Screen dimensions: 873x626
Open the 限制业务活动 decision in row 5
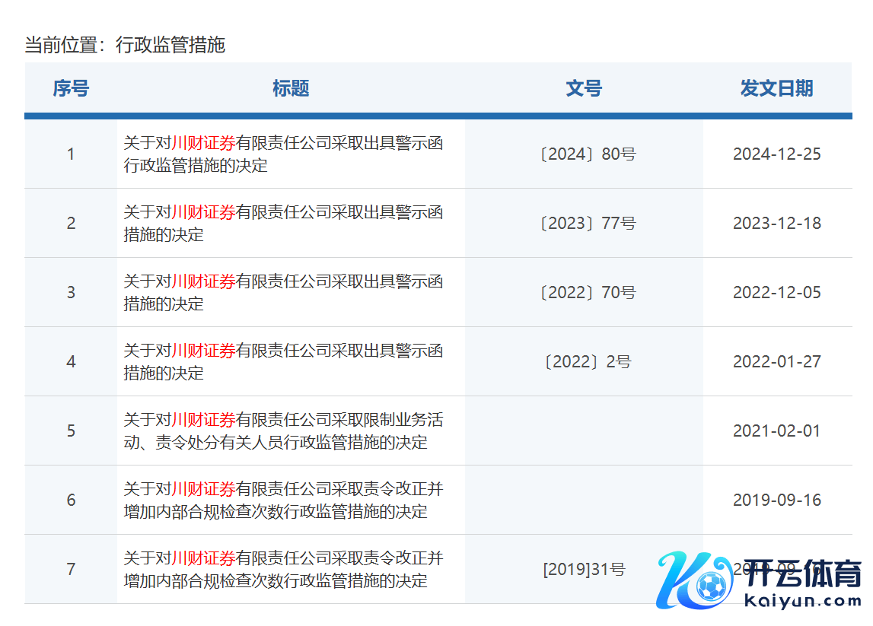tap(283, 431)
